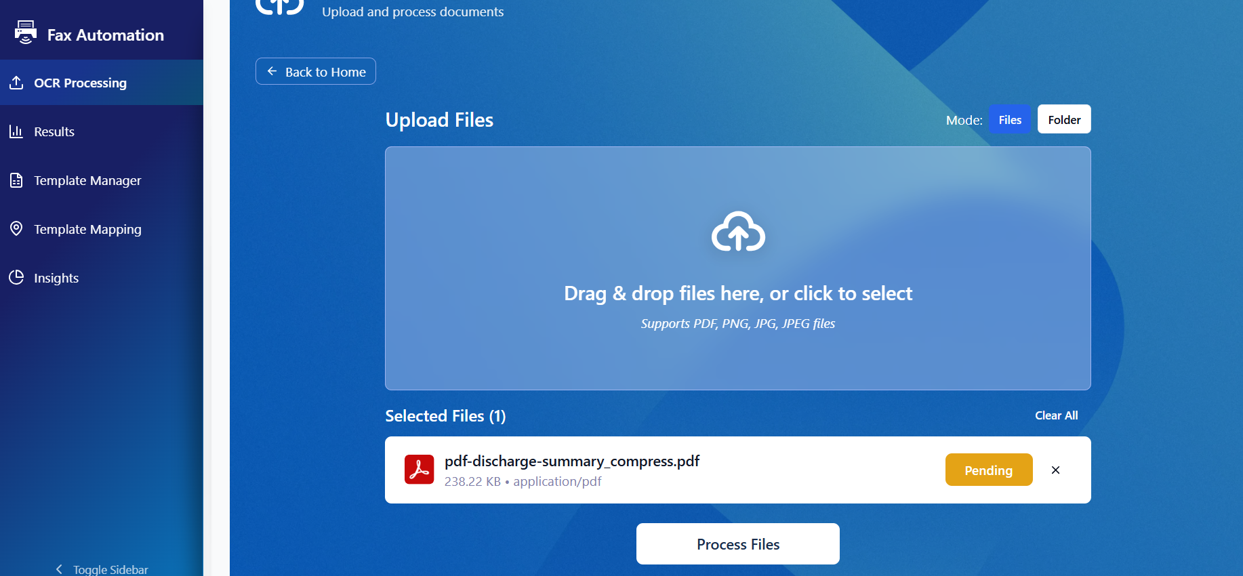Click the Template Mapping pin icon

tap(16, 228)
